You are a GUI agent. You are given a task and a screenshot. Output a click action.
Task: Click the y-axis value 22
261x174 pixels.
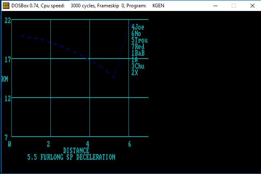pos(8,21)
